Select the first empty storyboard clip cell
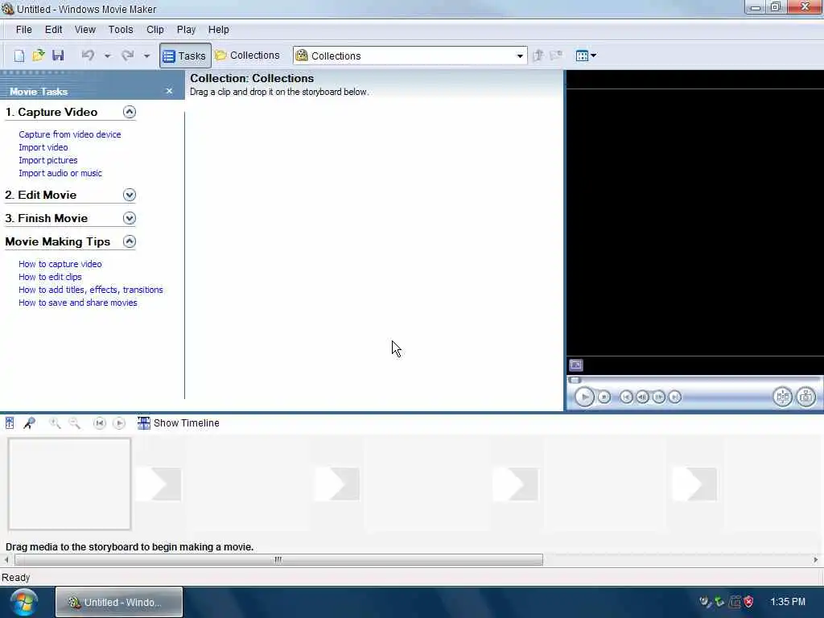 point(69,484)
